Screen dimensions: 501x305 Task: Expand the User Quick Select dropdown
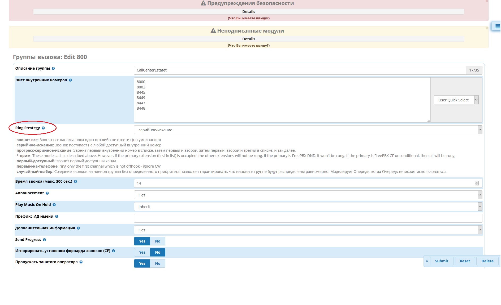click(x=456, y=100)
